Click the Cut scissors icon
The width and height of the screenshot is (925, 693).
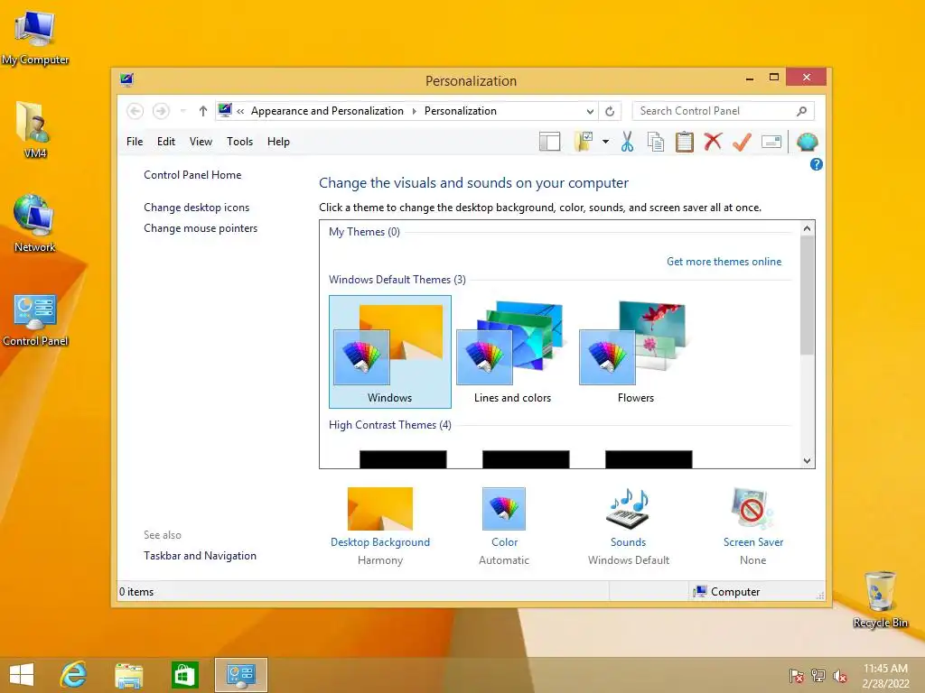coord(627,142)
